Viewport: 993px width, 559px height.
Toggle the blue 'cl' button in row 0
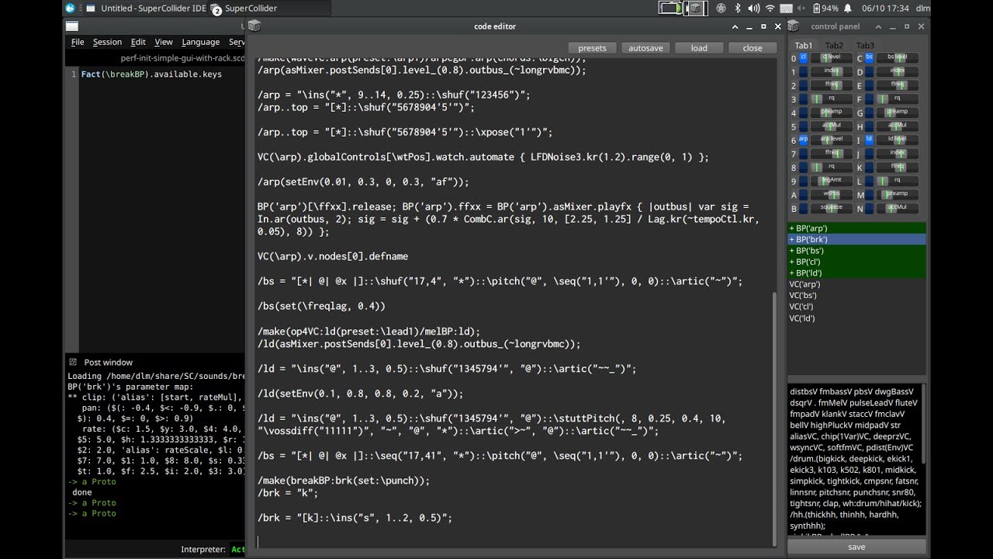[804, 57]
